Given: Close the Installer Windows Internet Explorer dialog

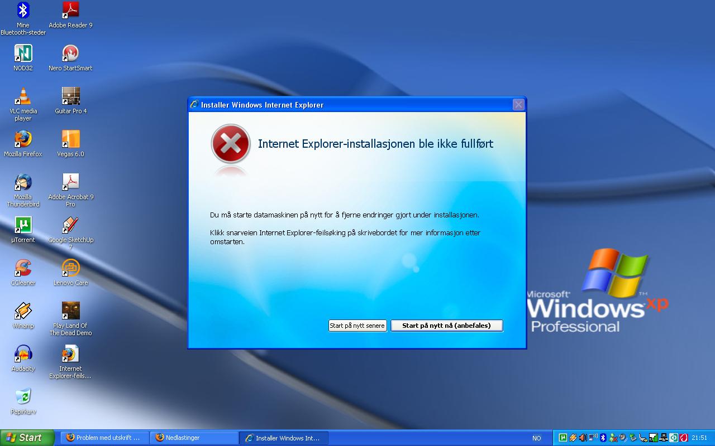Looking at the screenshot, I should coord(518,104).
